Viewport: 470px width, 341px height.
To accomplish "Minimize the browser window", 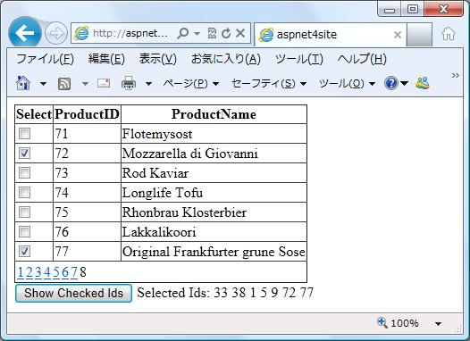I will point(390,9).
